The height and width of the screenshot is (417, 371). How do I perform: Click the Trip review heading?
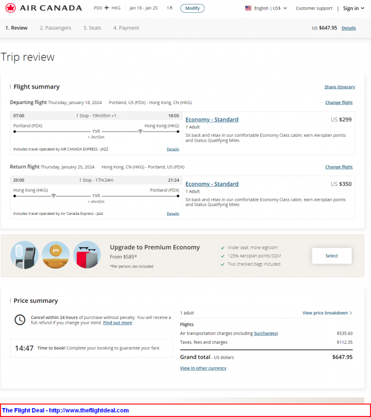[x=28, y=57]
